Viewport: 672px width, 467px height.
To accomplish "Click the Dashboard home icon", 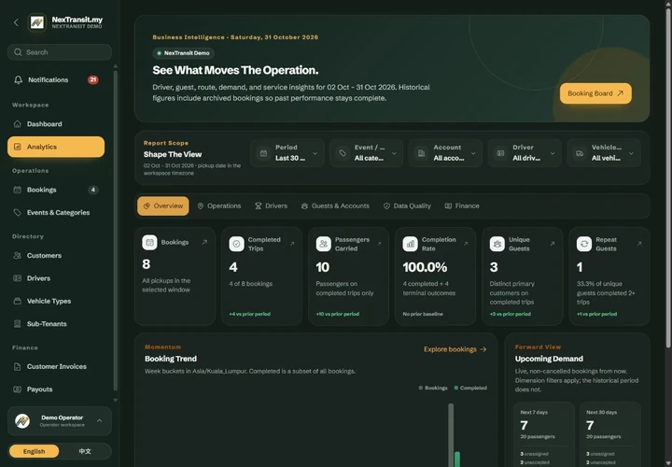I will pos(17,124).
